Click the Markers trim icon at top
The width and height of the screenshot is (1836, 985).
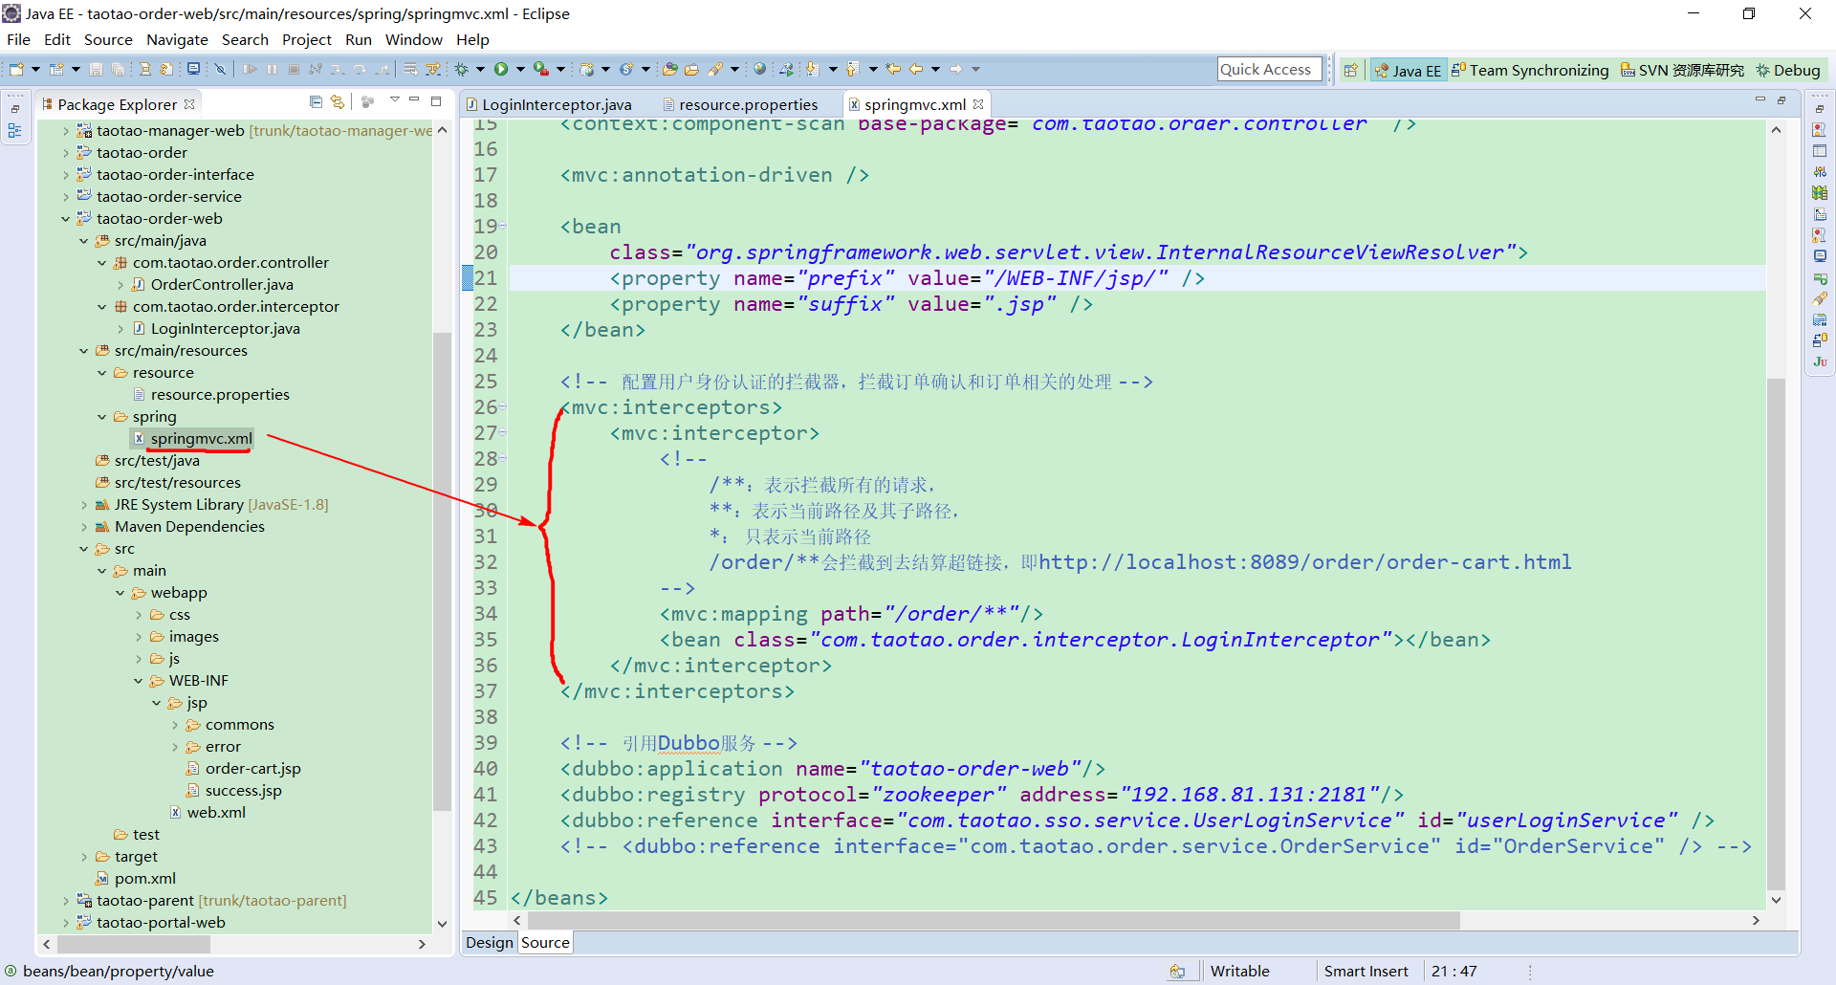[x=1820, y=130]
